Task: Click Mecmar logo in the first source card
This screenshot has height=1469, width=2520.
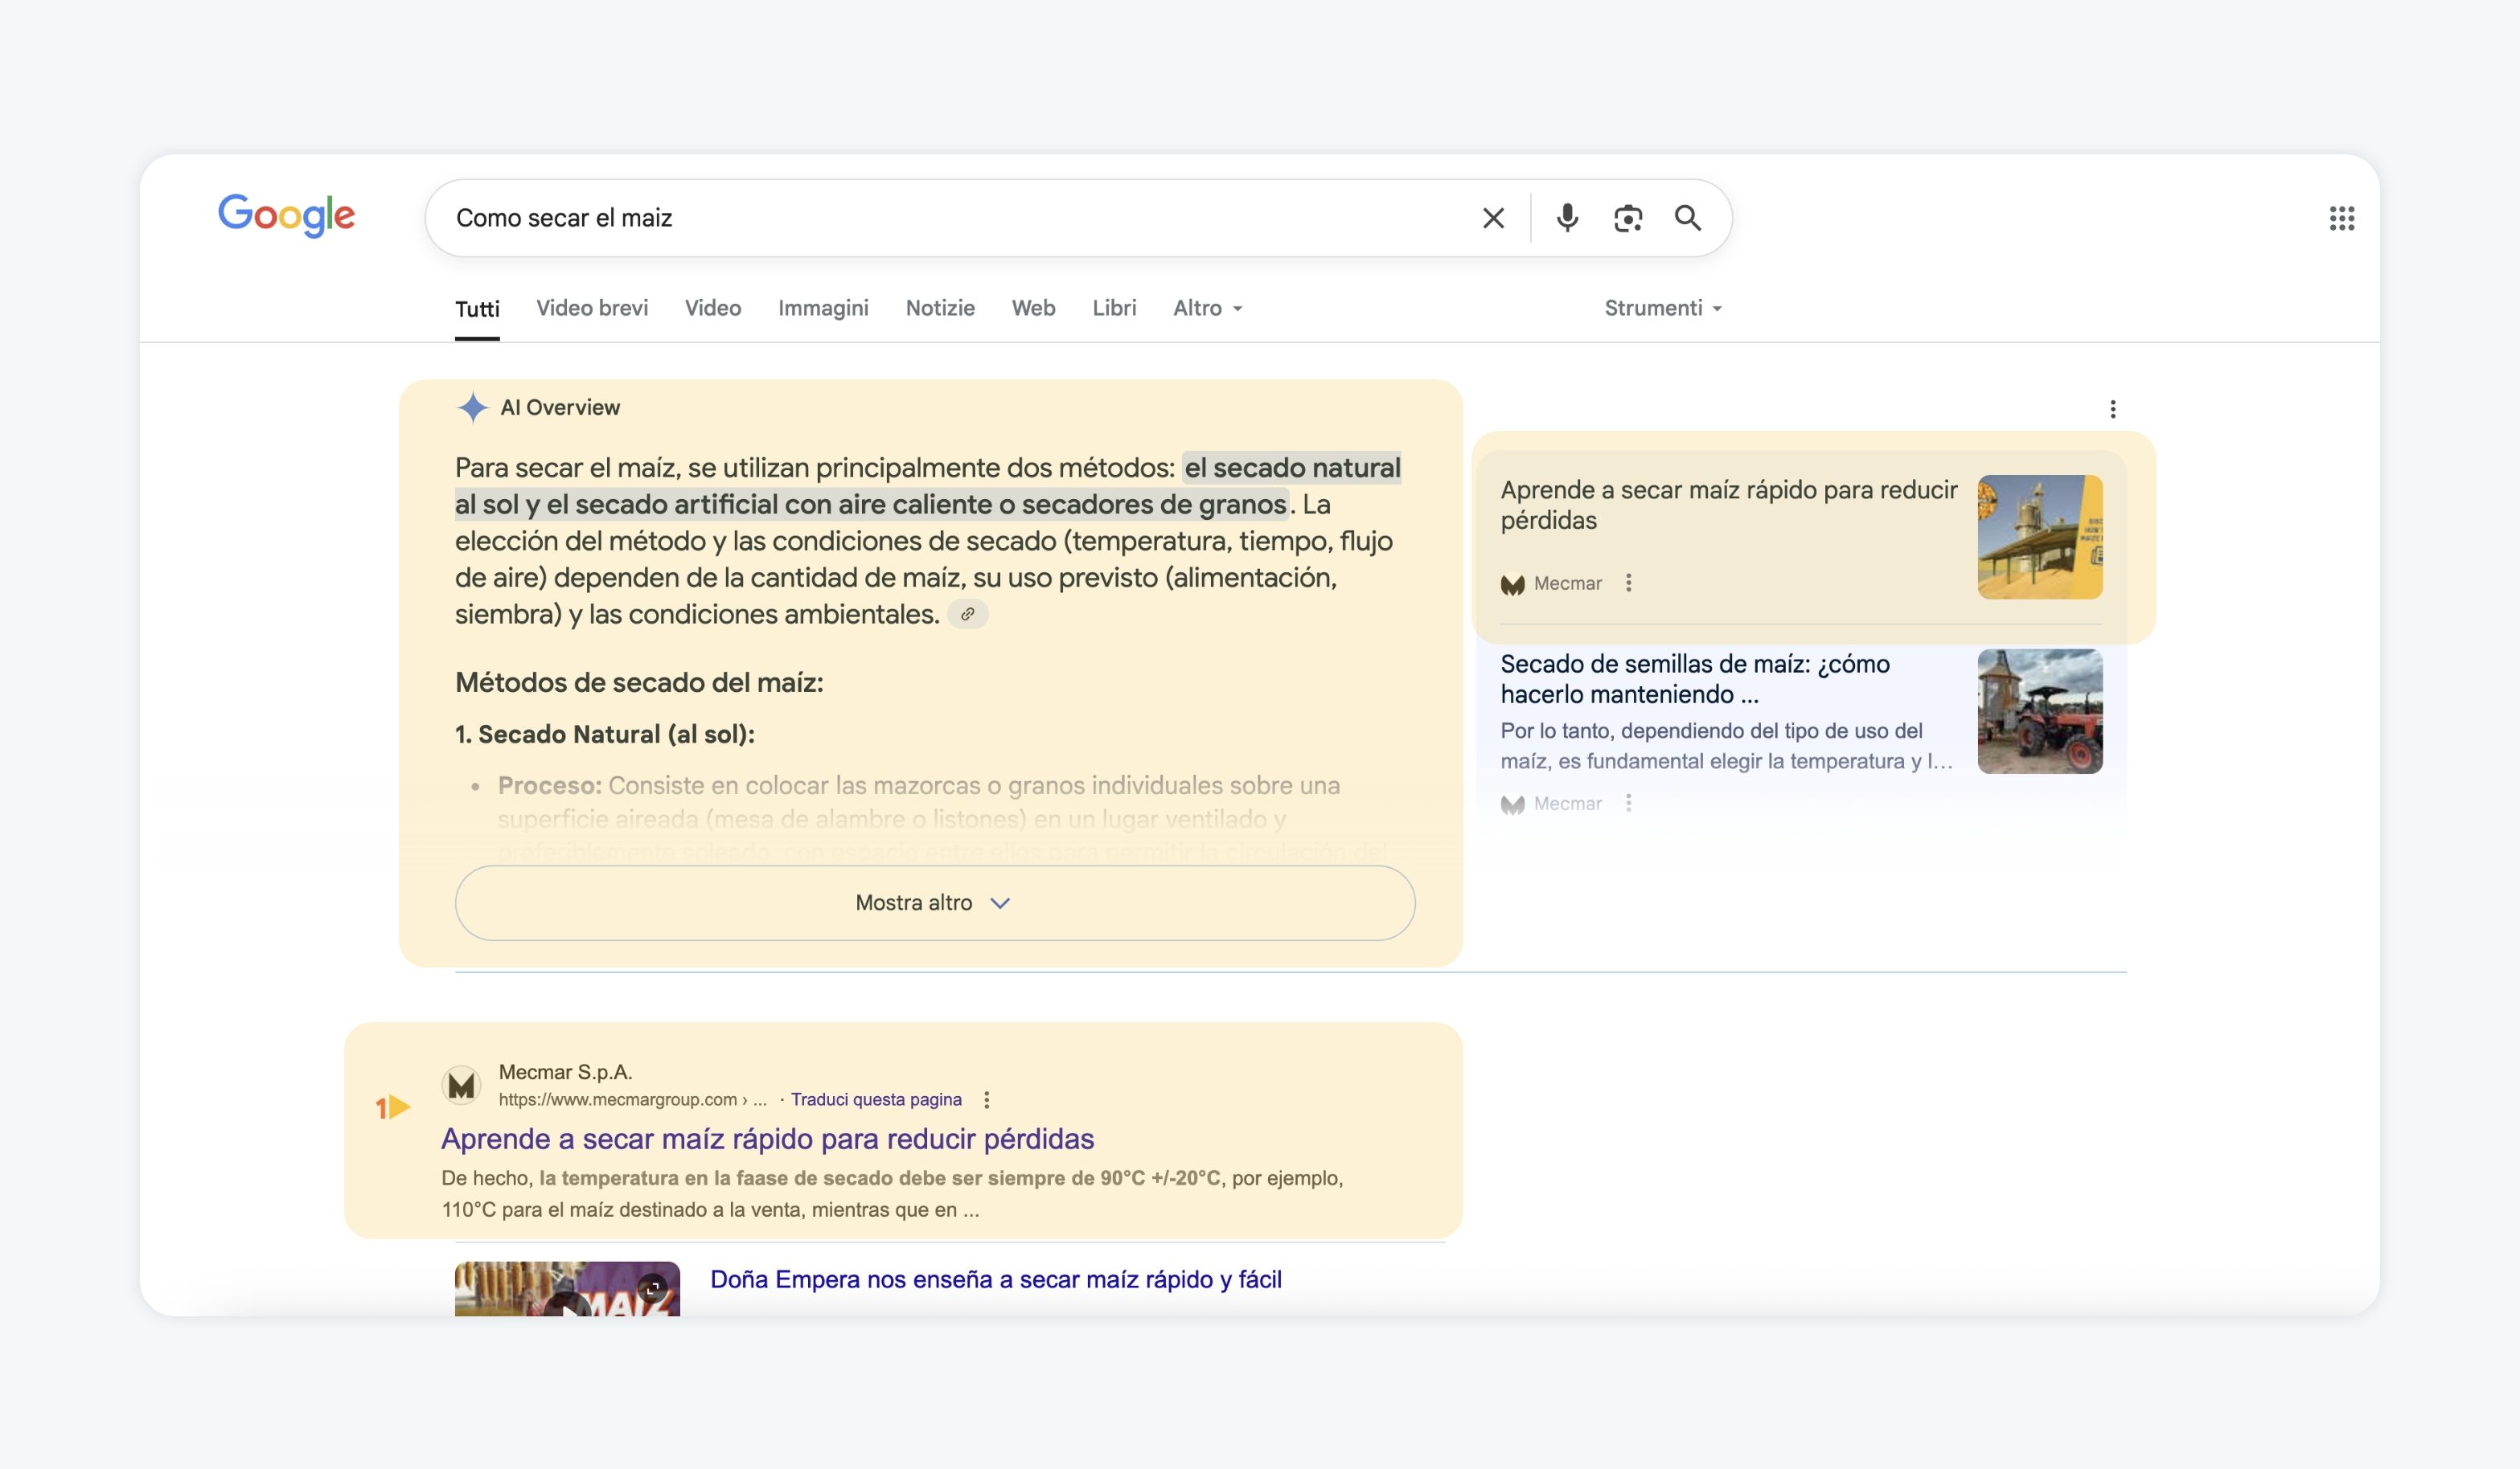Action: coord(1512,583)
